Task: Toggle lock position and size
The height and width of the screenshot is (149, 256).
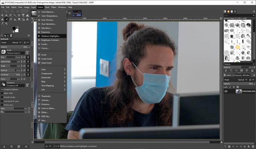Action: (x=234, y=87)
